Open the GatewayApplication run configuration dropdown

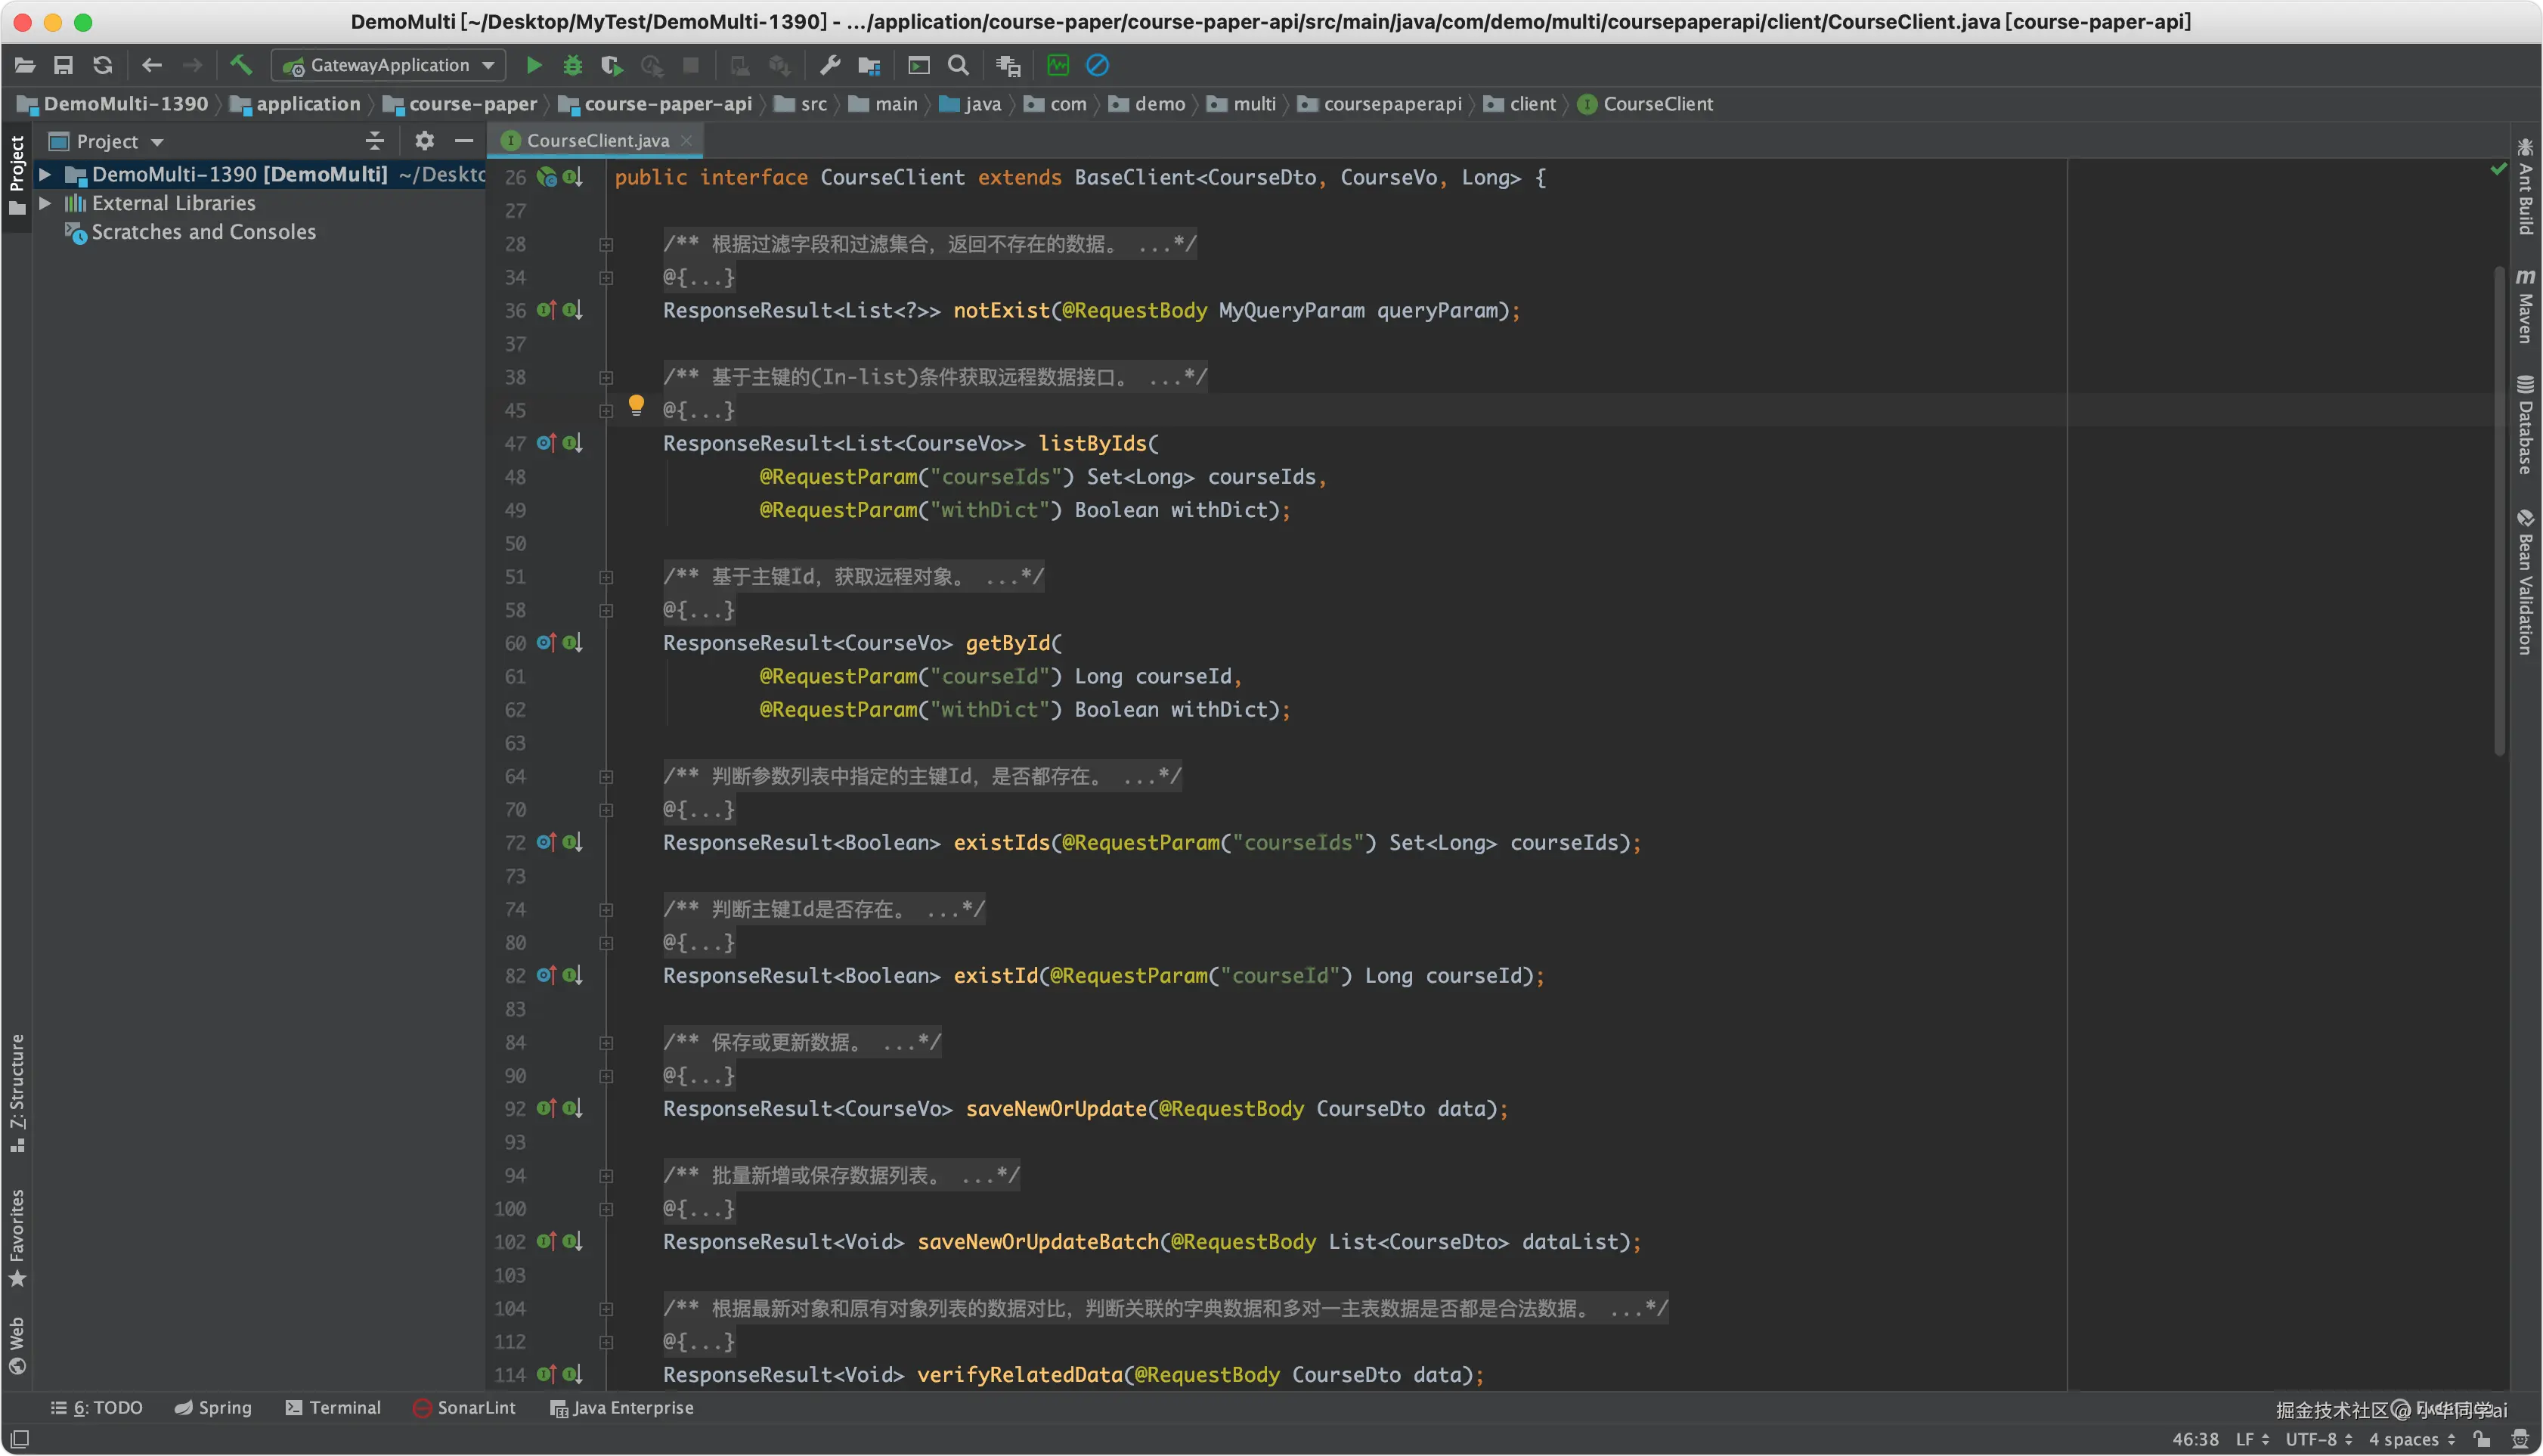coord(390,66)
